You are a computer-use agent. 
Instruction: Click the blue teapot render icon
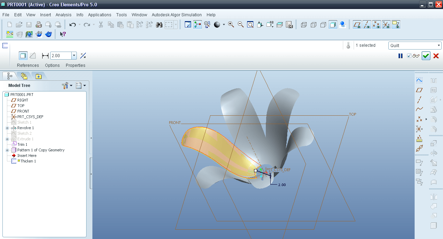(48, 34)
